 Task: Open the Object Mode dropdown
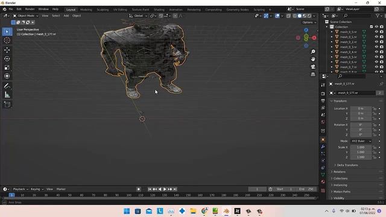(x=26, y=16)
